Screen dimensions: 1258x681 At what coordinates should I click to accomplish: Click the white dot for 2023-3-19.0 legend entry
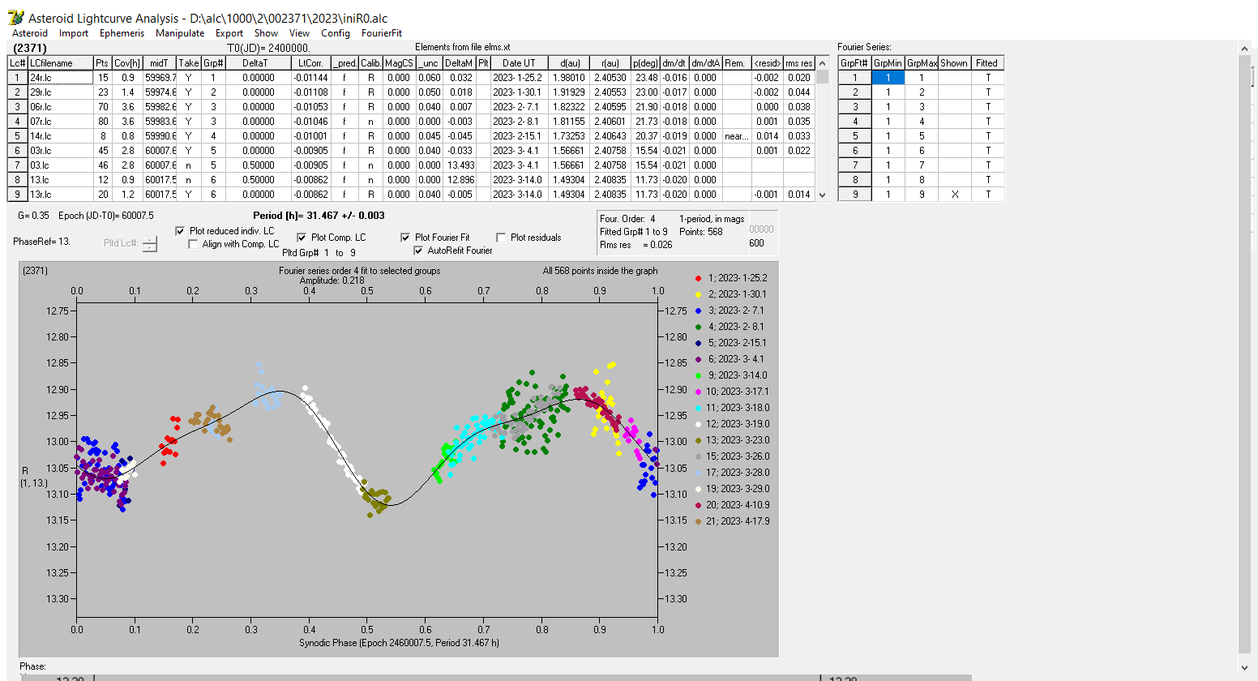click(x=698, y=424)
